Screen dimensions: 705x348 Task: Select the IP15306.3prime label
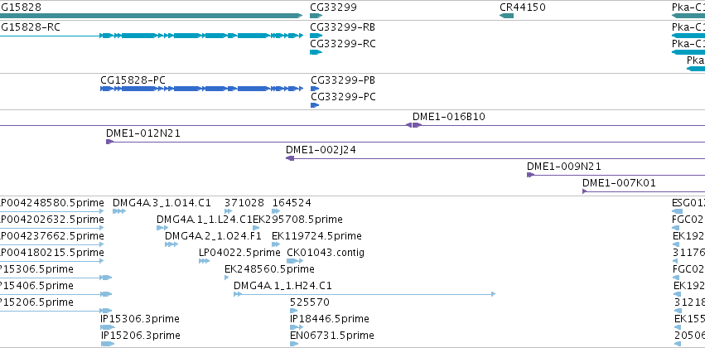pyautogui.click(x=140, y=319)
